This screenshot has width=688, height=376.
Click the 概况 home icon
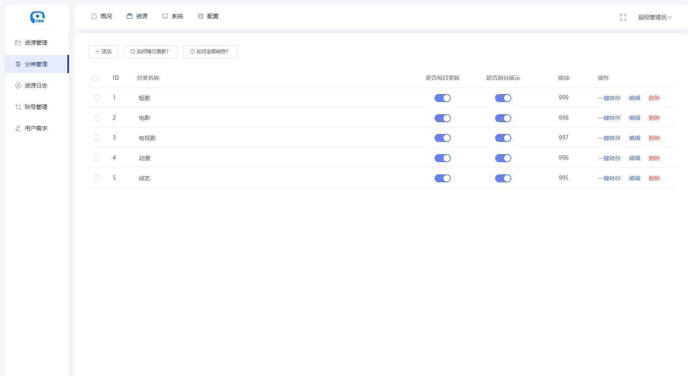(x=94, y=16)
